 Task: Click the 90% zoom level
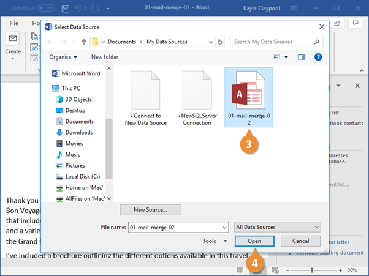click(352, 270)
